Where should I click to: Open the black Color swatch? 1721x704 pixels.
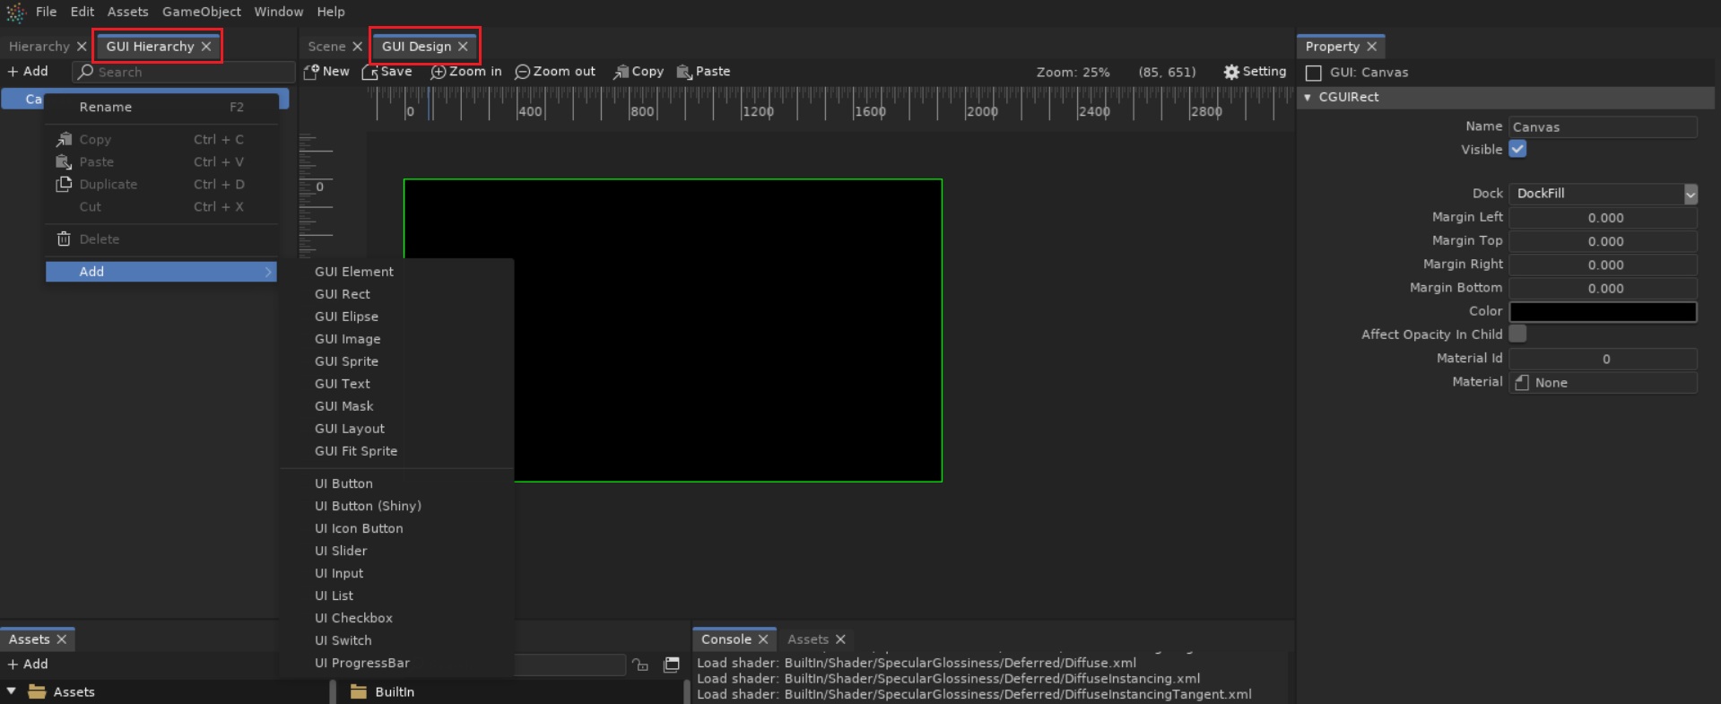tap(1604, 312)
